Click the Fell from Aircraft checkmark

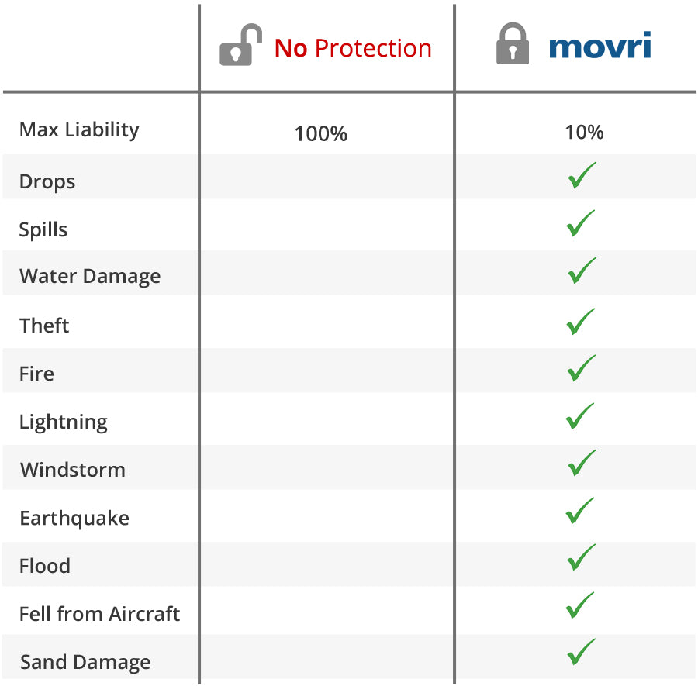click(x=581, y=605)
